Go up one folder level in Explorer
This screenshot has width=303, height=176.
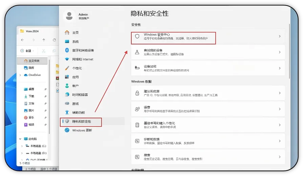click(x=44, y=40)
